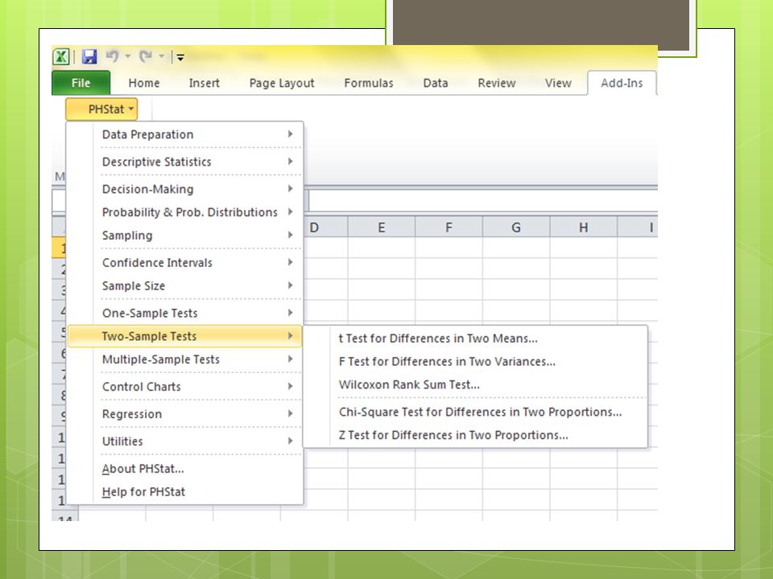Screen dimensions: 773x579
Task: Choose About PHStat... menu entry
Action: (x=185, y=469)
